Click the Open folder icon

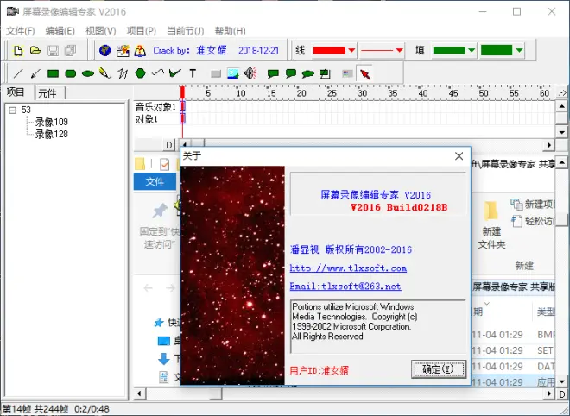pyautogui.click(x=35, y=51)
